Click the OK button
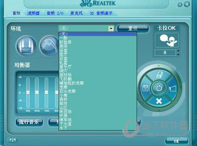This screenshot has width=197, height=146. click(x=176, y=141)
